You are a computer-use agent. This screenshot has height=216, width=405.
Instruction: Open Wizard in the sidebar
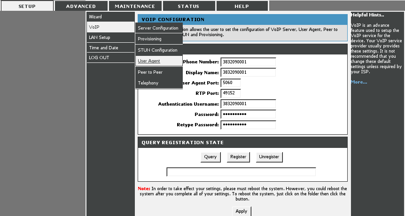coord(110,17)
